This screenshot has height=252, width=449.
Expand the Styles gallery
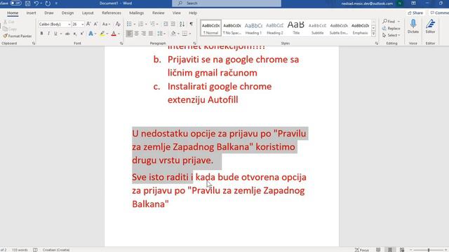(373, 34)
